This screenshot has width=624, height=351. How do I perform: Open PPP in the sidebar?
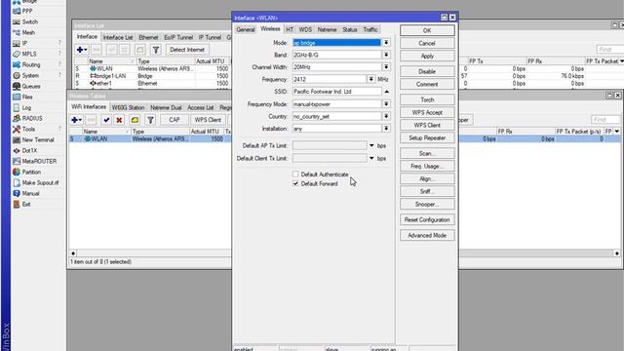(x=27, y=11)
